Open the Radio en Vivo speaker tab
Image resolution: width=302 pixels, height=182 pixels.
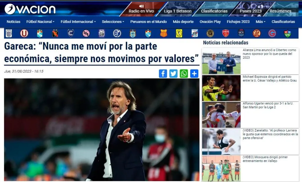tap(141, 9)
